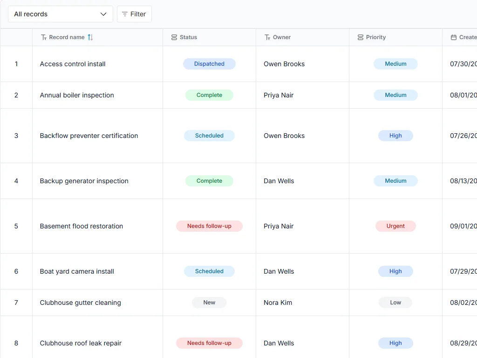Click the Priority column header label
This screenshot has width=477, height=358.
click(x=376, y=37)
